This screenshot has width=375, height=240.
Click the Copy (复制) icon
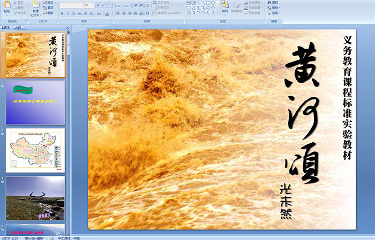[x=15, y=7]
